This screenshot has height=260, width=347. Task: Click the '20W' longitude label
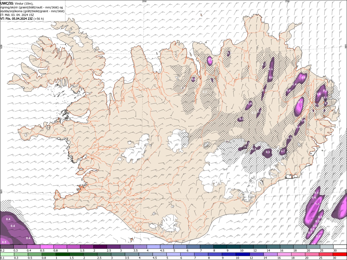pos(144,1)
